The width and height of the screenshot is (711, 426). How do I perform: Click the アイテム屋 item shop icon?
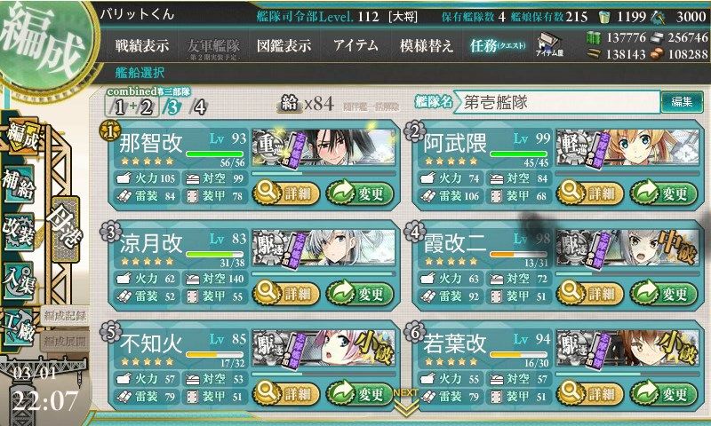[x=549, y=45]
